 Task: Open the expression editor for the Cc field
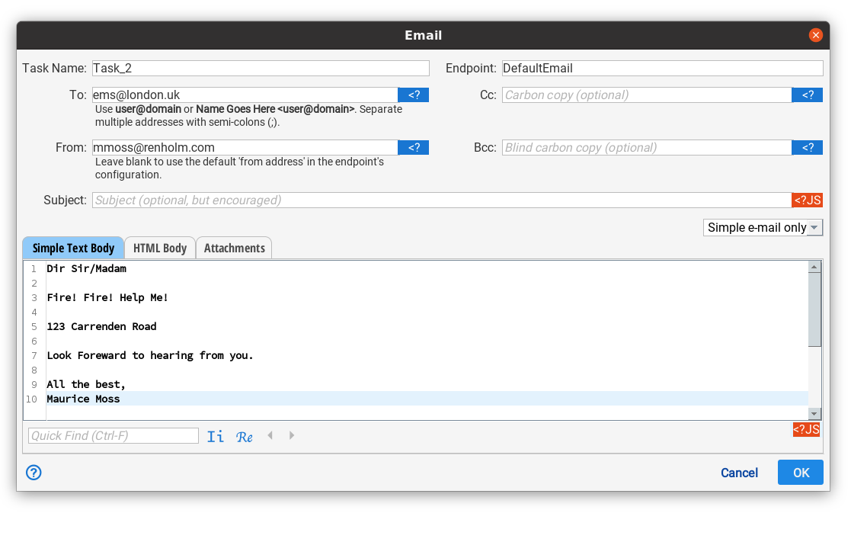(807, 95)
